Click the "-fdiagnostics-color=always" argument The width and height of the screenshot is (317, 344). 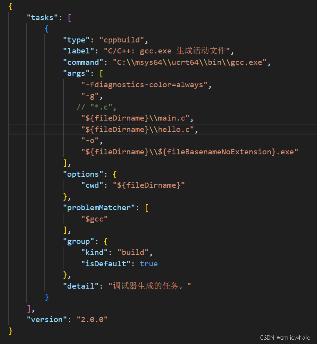[x=144, y=85]
